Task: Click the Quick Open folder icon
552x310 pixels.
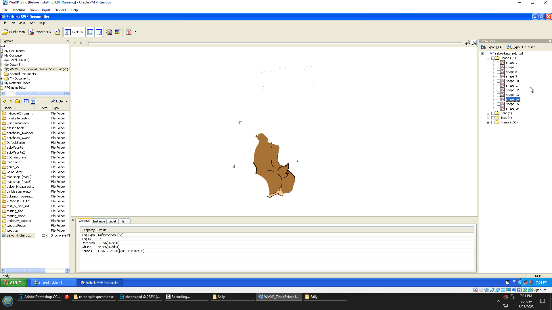Action: pos(5,32)
